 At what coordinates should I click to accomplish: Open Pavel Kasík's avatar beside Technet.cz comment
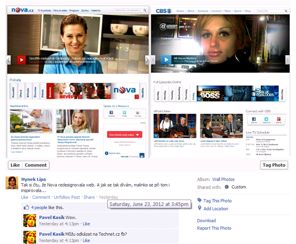(x=30, y=237)
